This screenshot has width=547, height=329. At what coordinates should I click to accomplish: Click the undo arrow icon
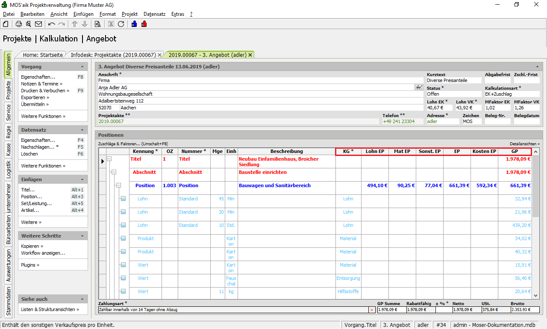[52, 24]
